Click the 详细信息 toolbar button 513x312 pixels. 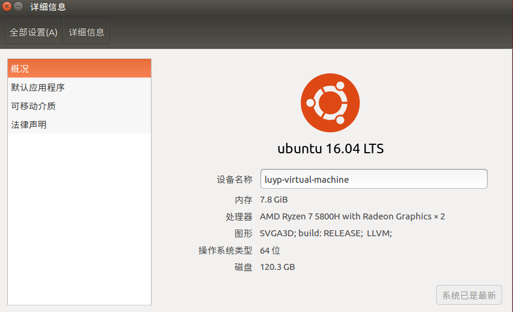pyautogui.click(x=87, y=32)
